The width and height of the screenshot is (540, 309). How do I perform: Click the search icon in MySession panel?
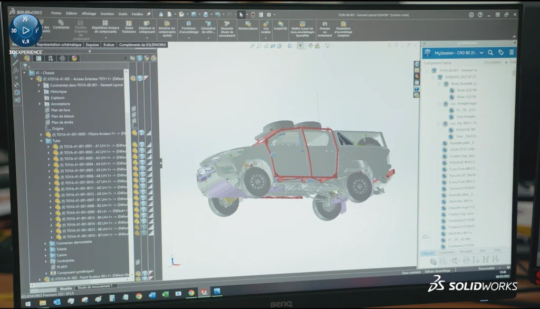point(490,53)
